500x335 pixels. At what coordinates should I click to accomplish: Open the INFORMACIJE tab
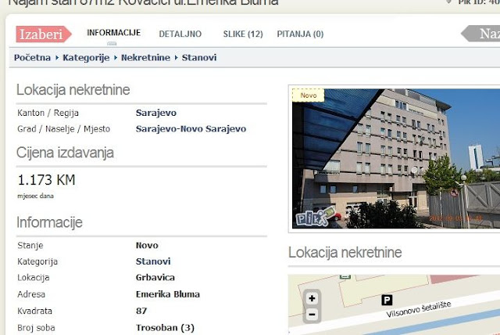click(x=113, y=33)
